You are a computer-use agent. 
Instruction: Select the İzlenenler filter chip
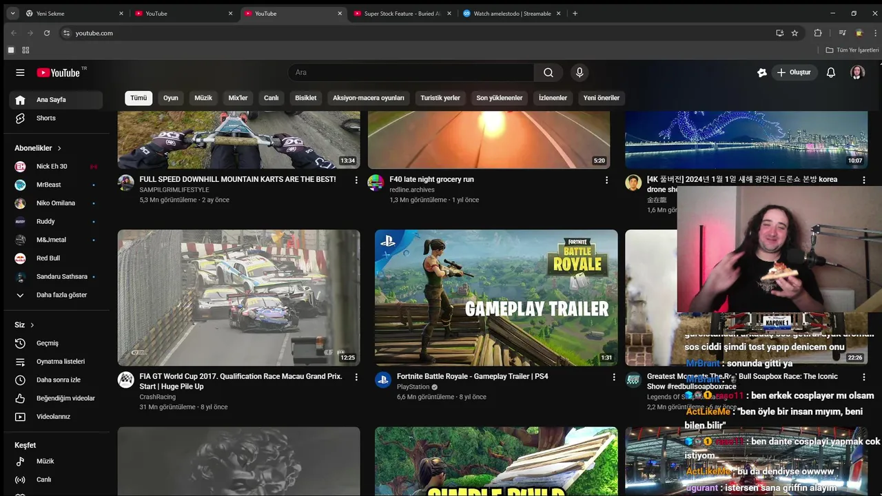point(553,98)
